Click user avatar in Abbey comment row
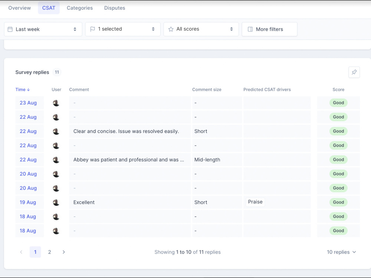371x278 pixels. [56, 160]
